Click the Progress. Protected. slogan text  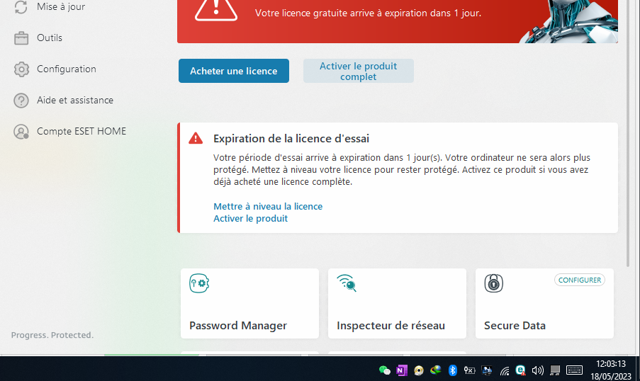point(52,335)
